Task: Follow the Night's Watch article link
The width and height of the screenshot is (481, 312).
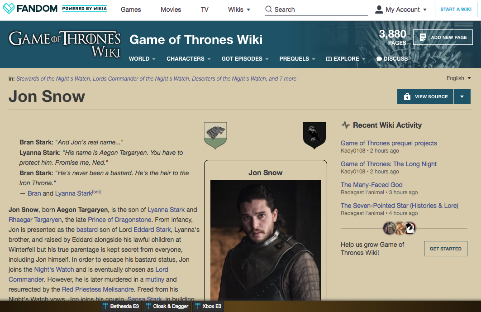Action: [54, 269]
